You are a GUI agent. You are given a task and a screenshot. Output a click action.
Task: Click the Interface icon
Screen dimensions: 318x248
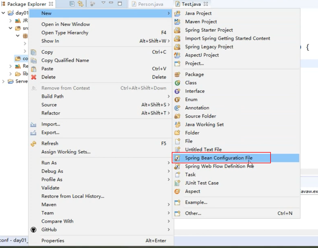click(x=177, y=91)
